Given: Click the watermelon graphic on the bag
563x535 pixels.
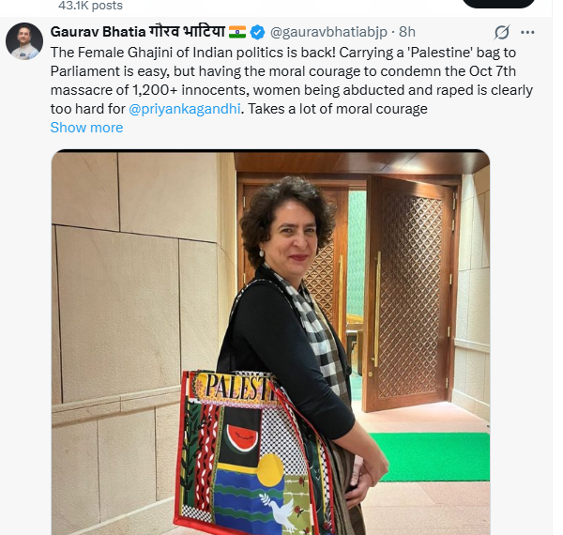Looking at the screenshot, I should pyautogui.click(x=242, y=437).
